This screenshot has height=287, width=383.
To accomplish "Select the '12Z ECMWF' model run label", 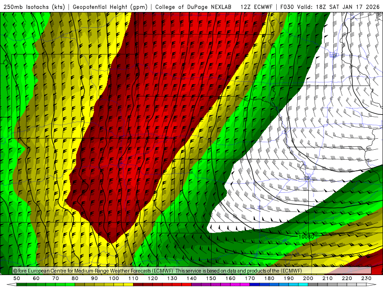I will point(256,7).
